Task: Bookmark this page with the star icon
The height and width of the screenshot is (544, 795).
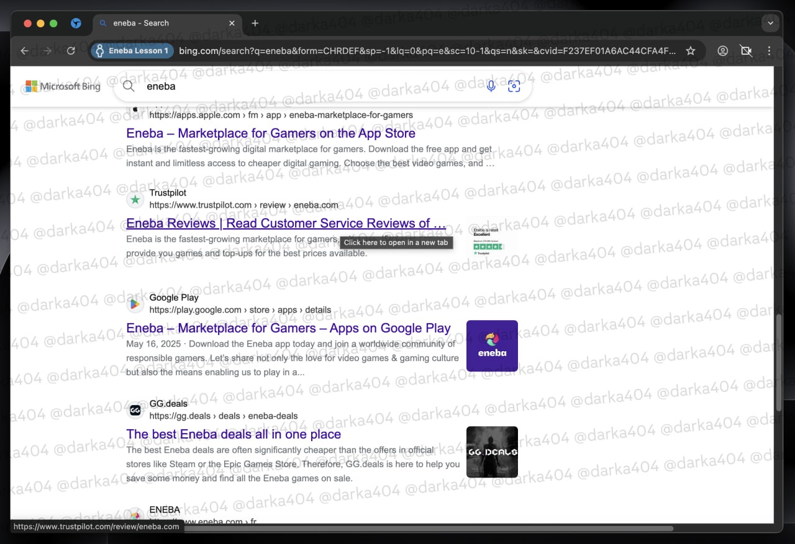Action: 691,51
